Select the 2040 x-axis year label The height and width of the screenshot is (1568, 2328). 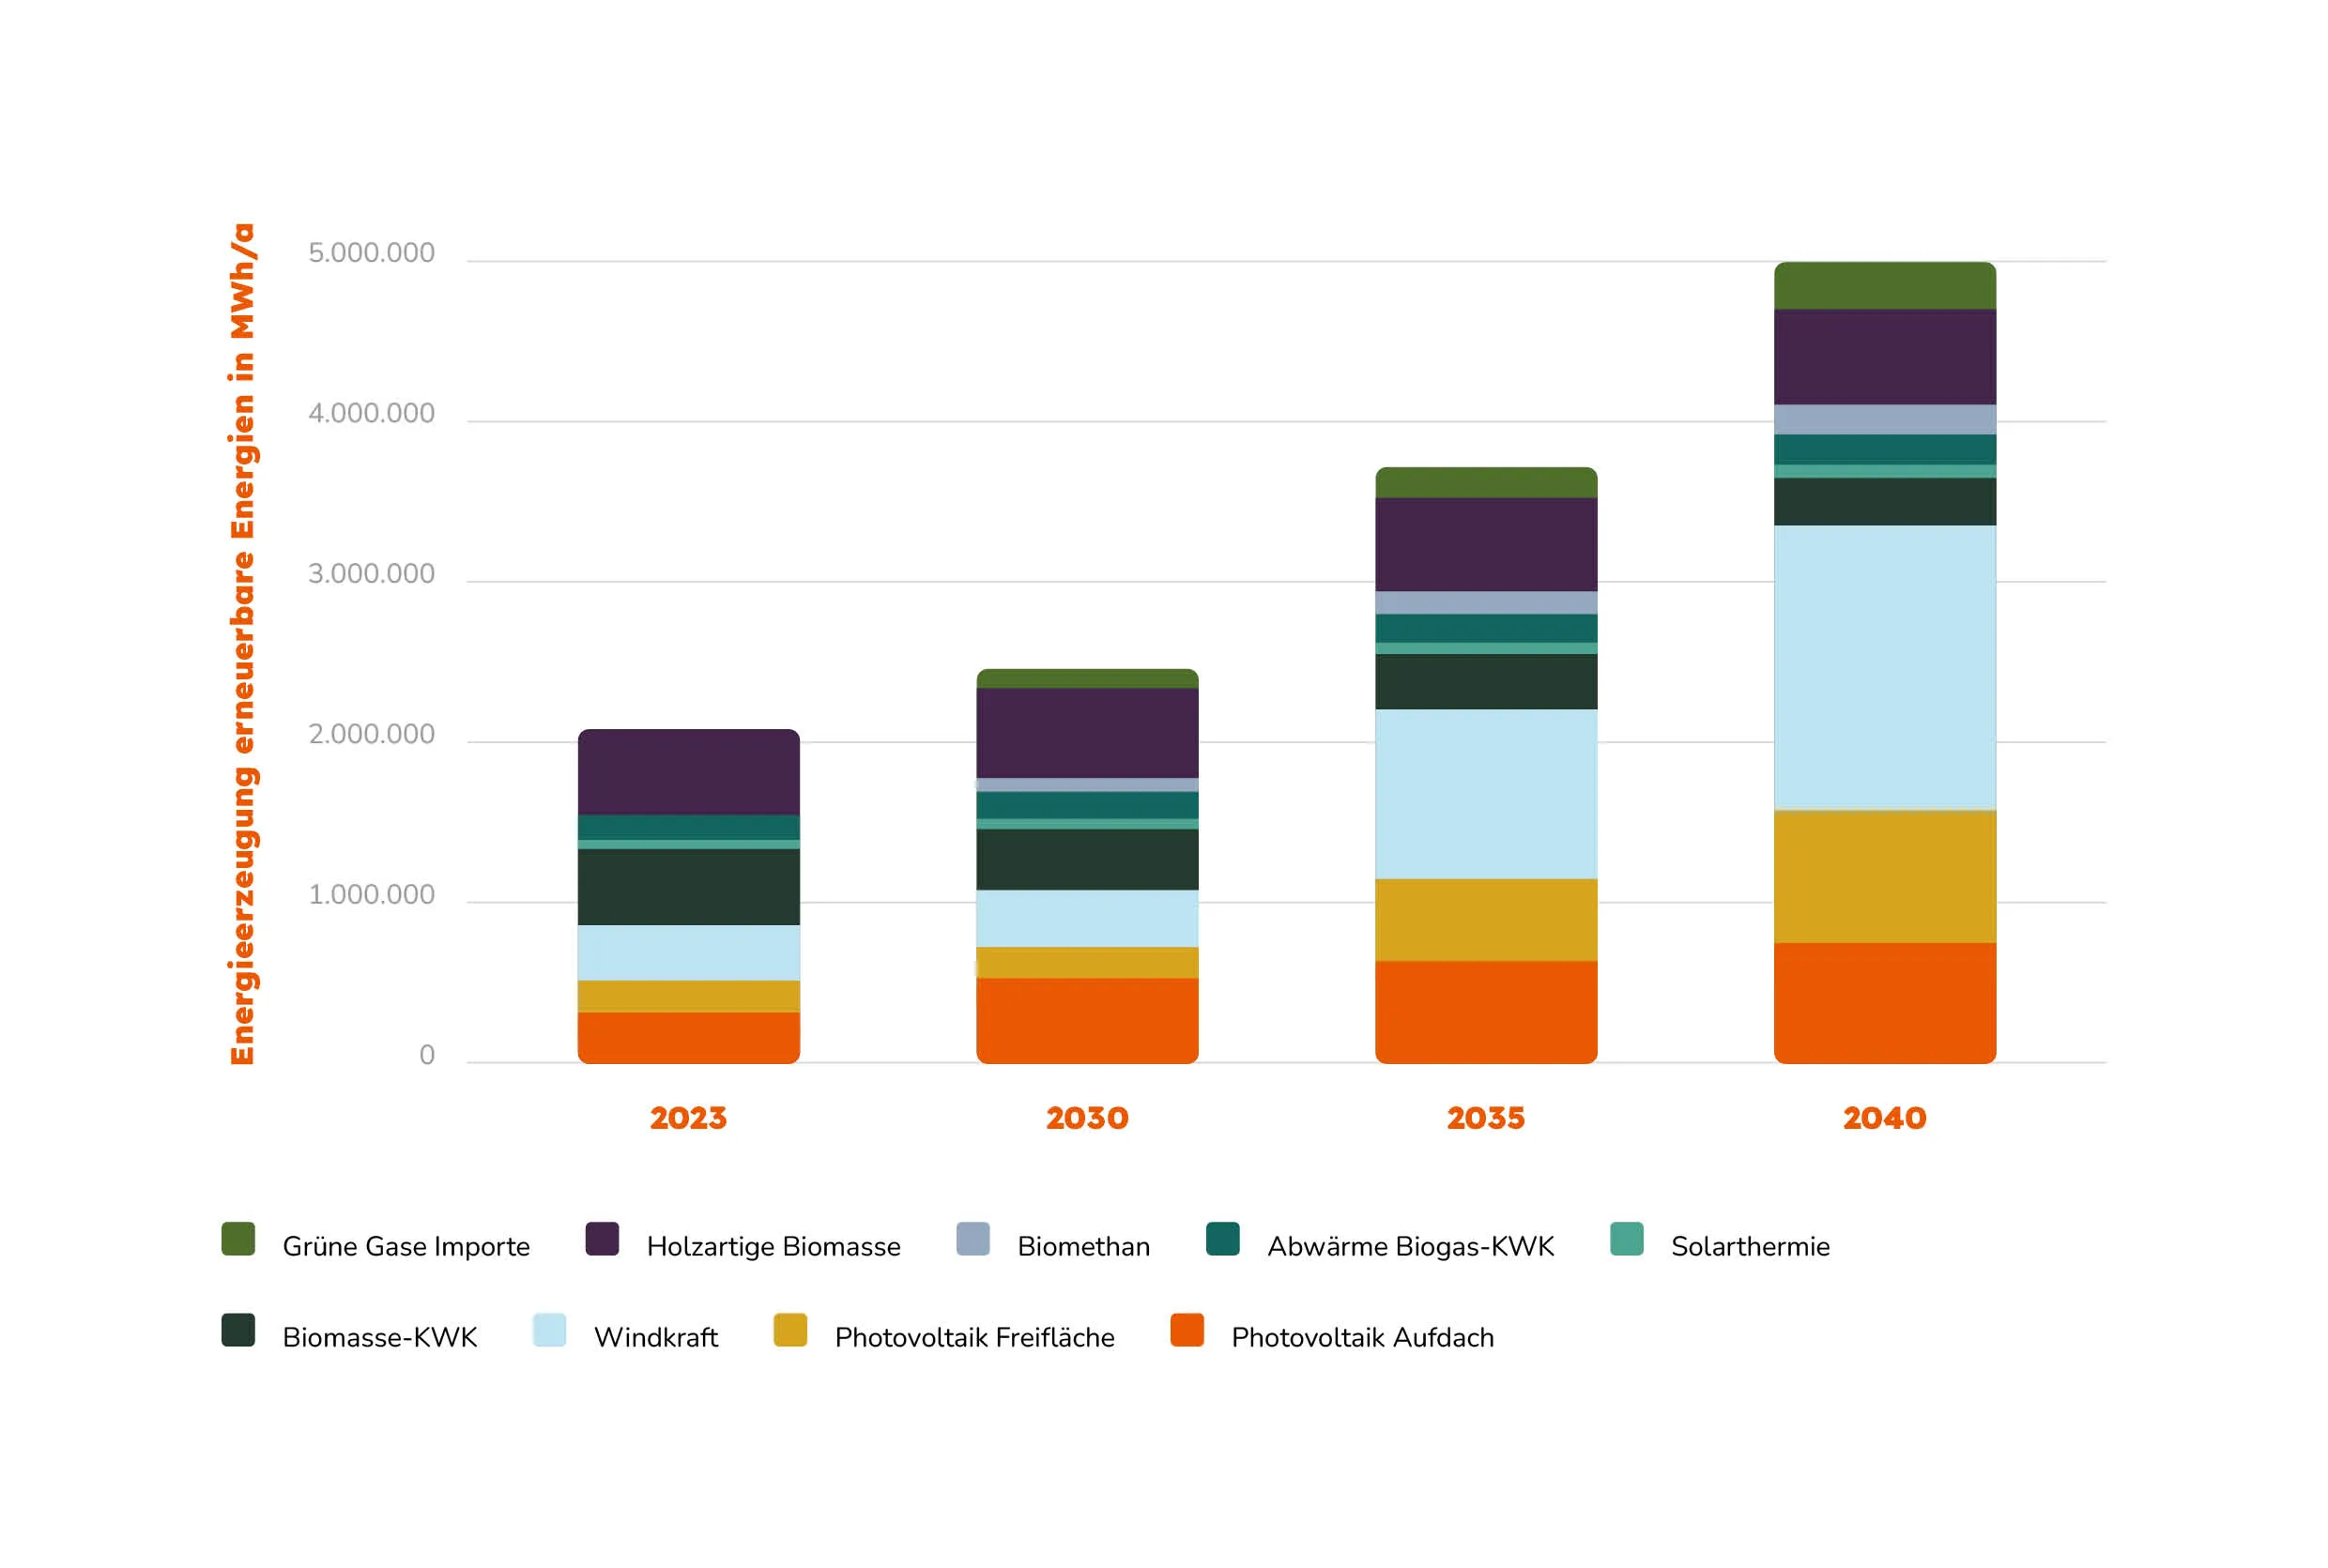pyautogui.click(x=1884, y=1118)
